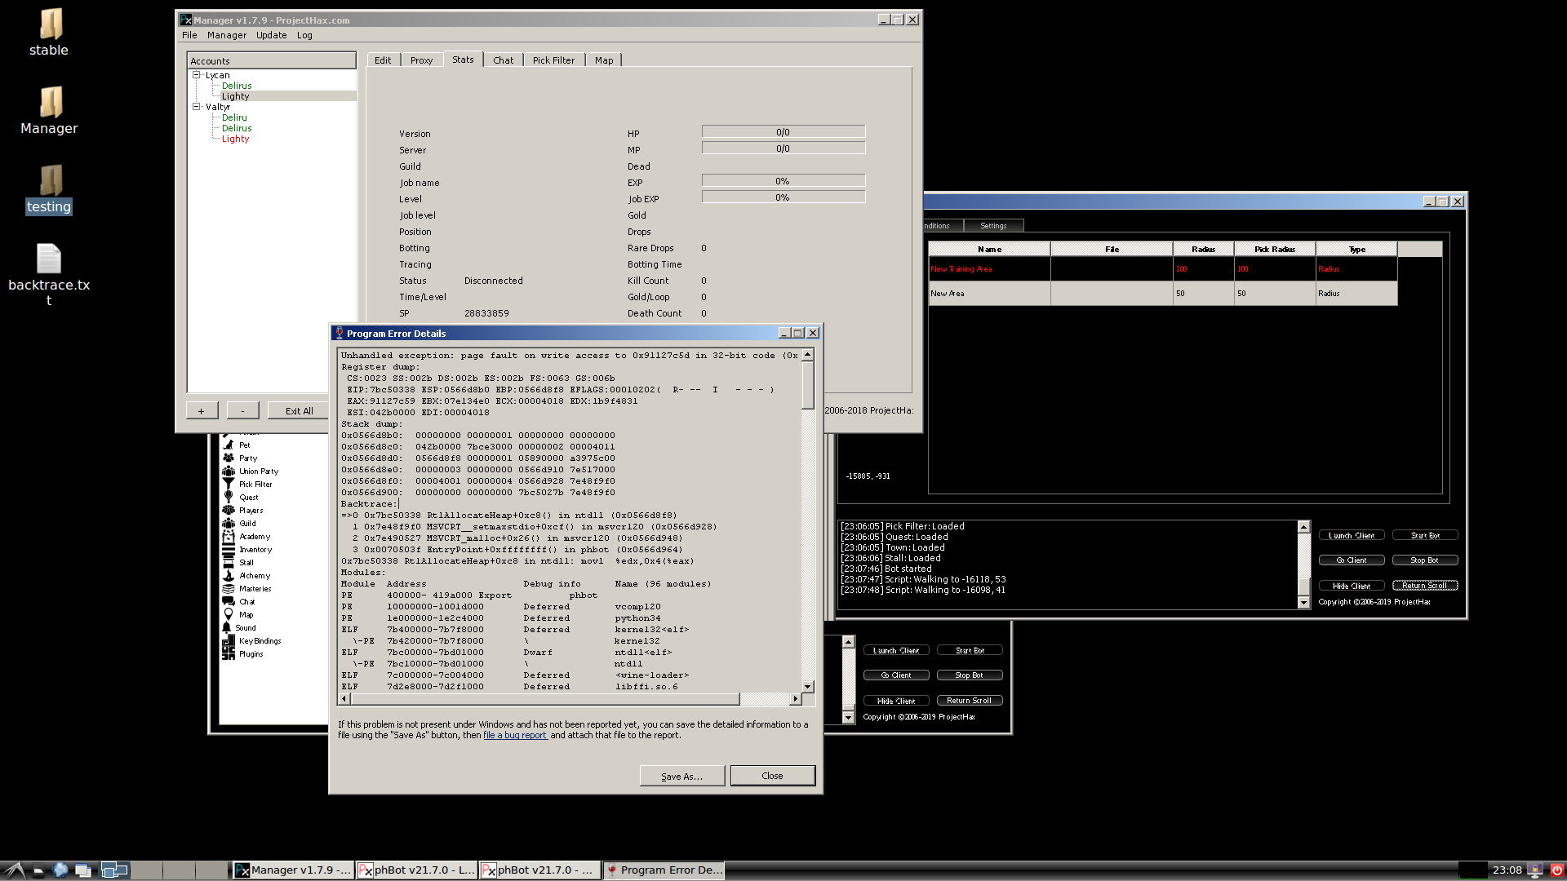Select the Quest icon in sidebar
This screenshot has width=1567, height=881.
(x=229, y=497)
